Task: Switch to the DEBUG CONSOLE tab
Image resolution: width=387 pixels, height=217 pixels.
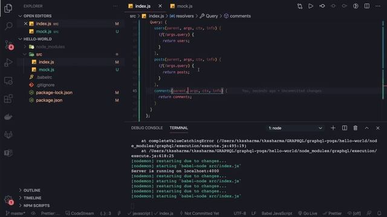Action: coord(147,128)
